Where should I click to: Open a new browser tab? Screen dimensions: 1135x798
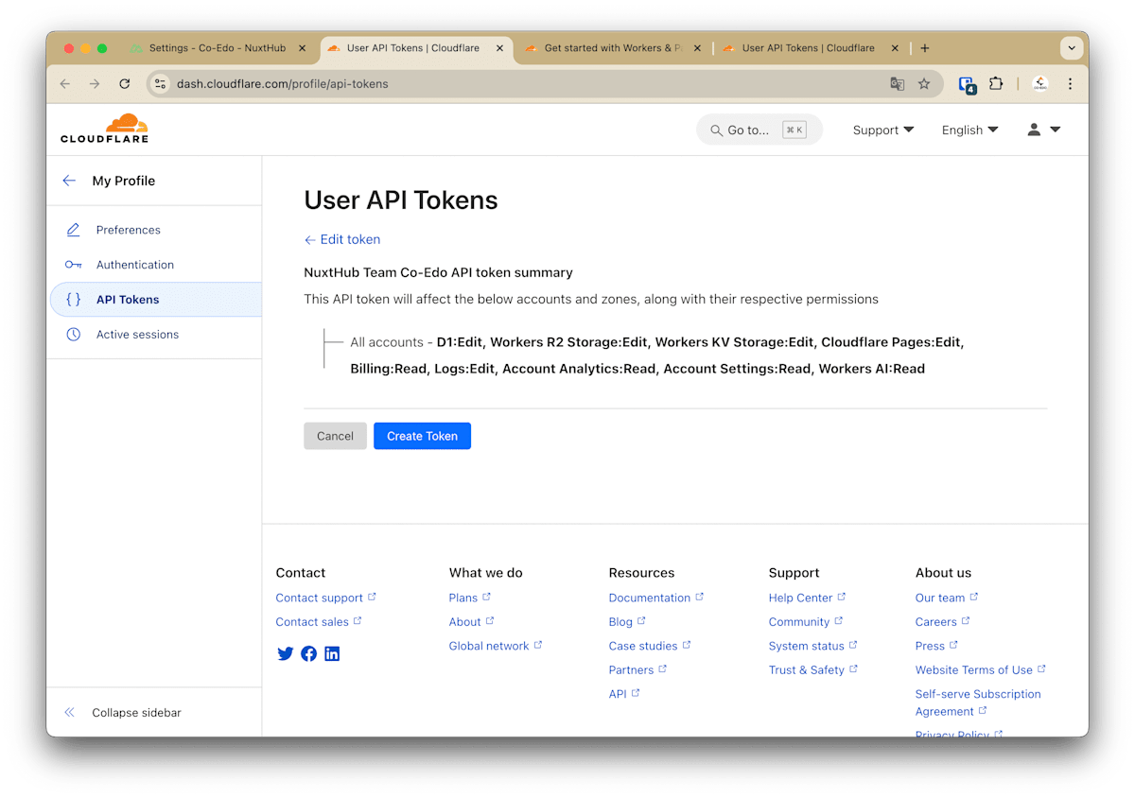point(925,48)
